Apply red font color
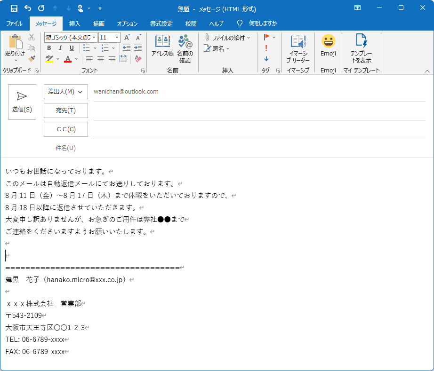 (x=67, y=59)
